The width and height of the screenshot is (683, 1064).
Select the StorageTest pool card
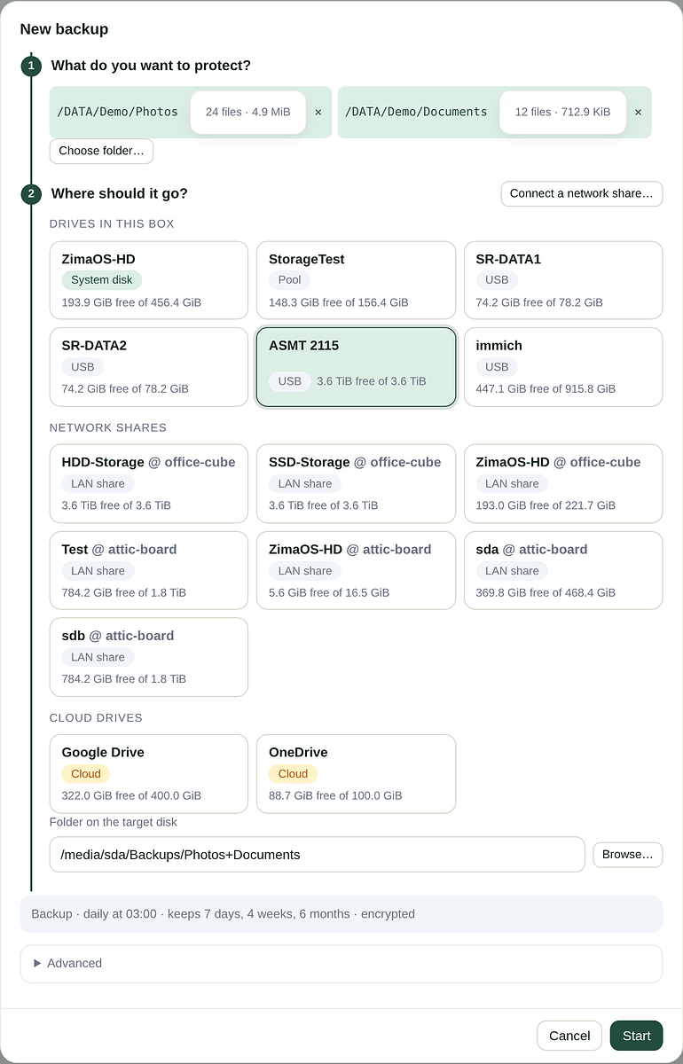coord(356,280)
